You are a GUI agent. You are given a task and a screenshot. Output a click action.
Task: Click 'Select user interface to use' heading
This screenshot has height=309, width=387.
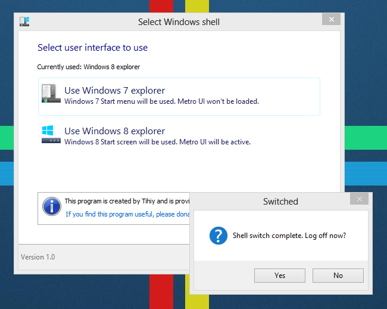(92, 48)
